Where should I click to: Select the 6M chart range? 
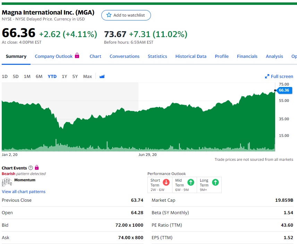pyautogui.click(x=39, y=76)
